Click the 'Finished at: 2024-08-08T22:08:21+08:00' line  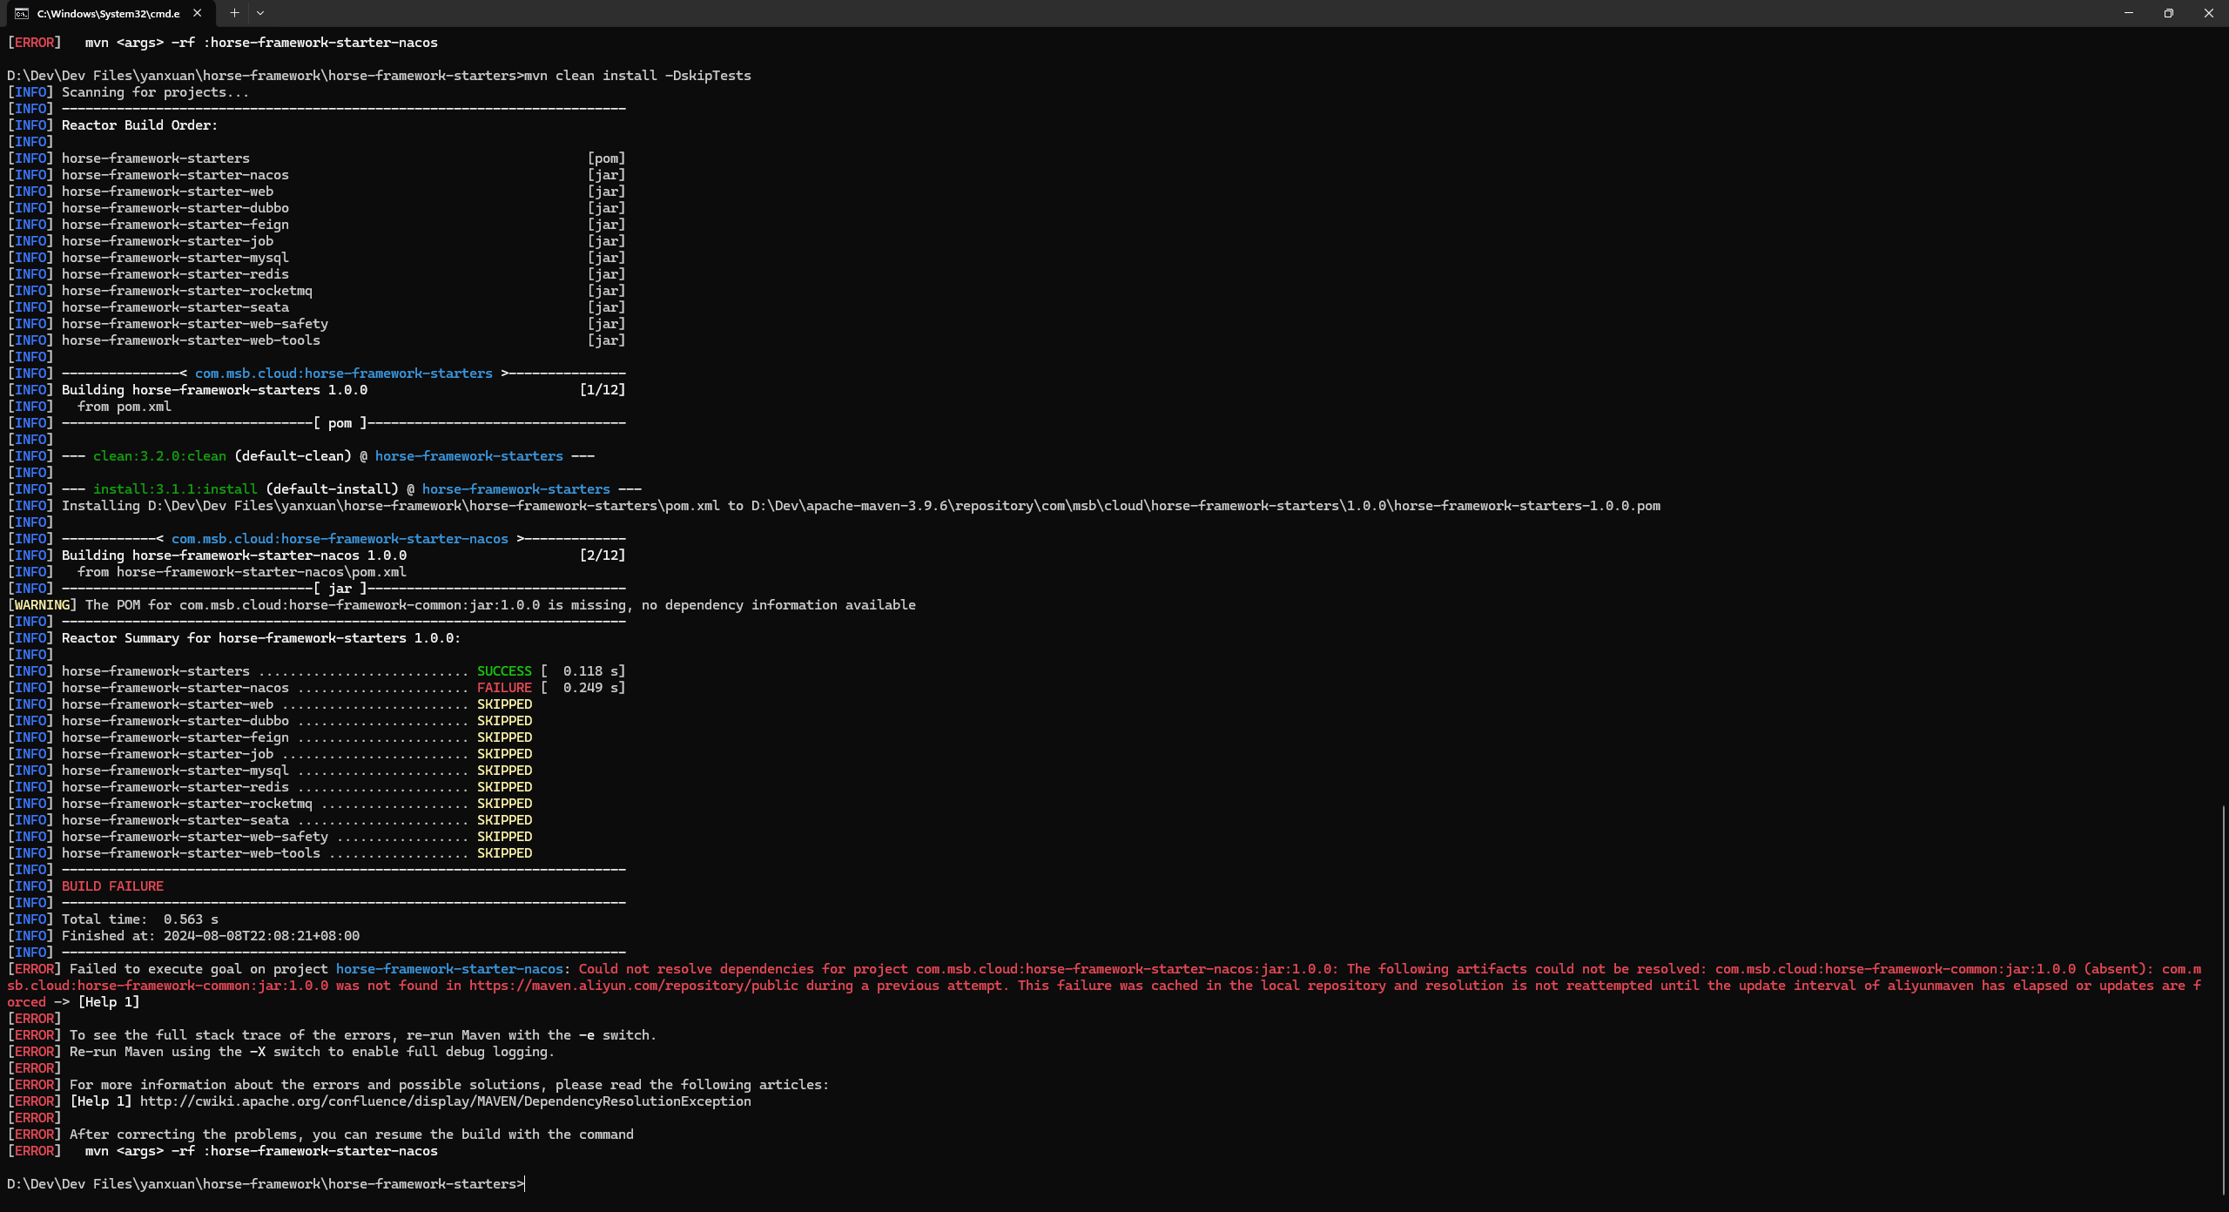(210, 936)
